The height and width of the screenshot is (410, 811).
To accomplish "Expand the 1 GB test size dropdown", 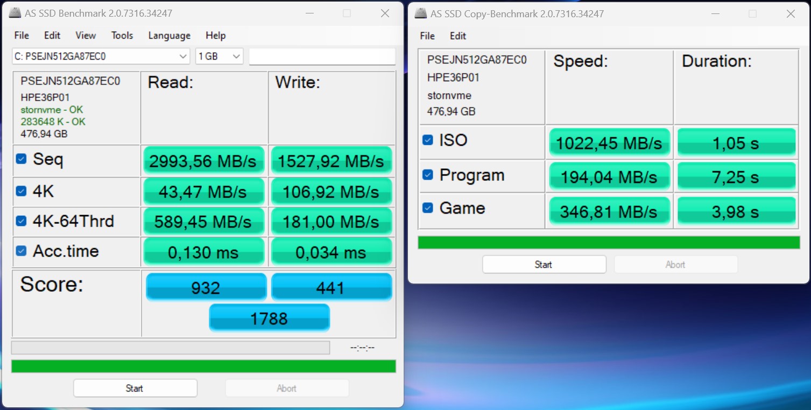I will point(219,56).
